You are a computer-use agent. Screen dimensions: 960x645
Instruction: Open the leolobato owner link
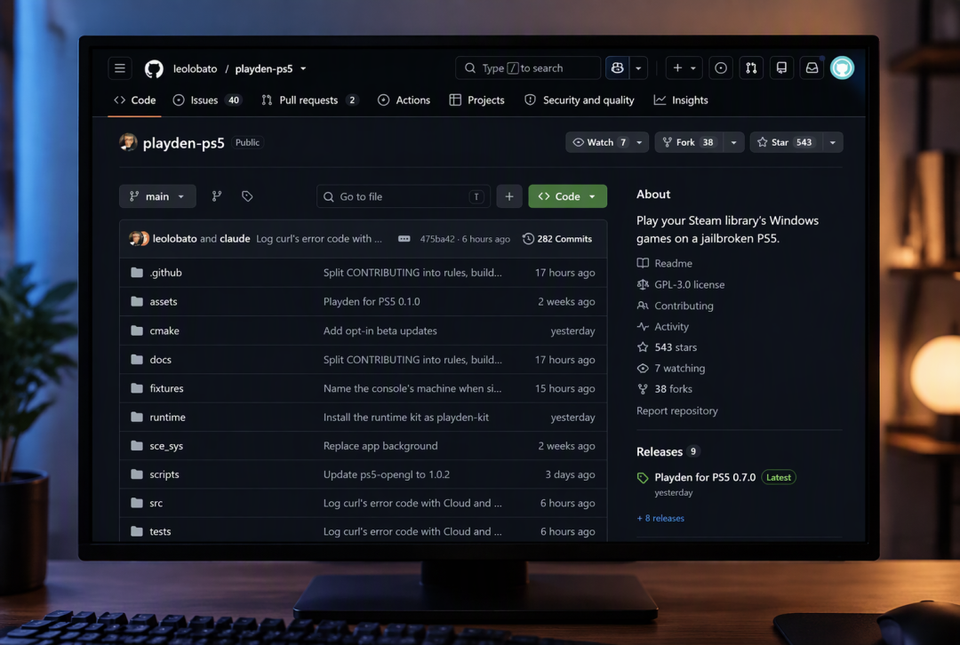(195, 68)
